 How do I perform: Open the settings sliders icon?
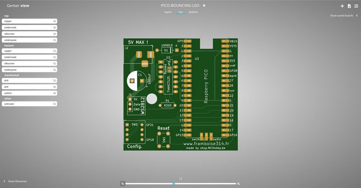tap(356, 6)
